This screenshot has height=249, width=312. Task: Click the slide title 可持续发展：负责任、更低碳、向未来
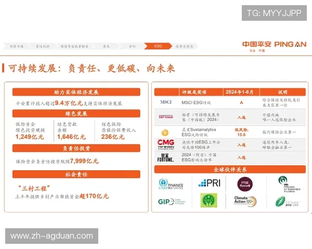(x=92, y=68)
